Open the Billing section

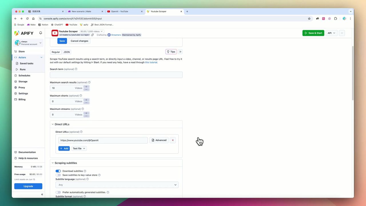[22, 99]
